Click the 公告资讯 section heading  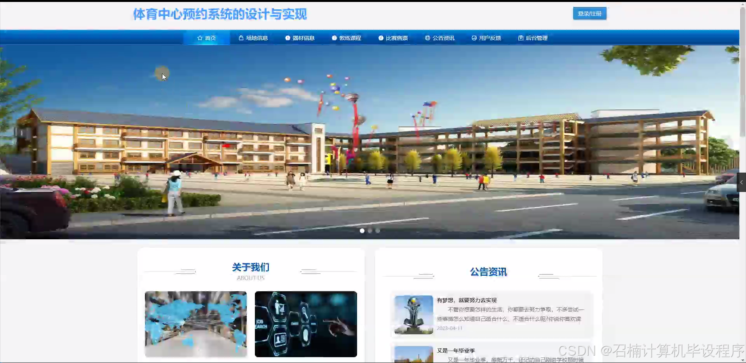[x=488, y=272]
